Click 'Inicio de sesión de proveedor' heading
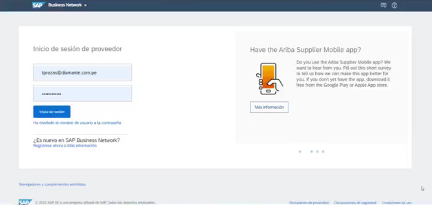Image resolution: width=432 pixels, height=205 pixels. coord(78,49)
